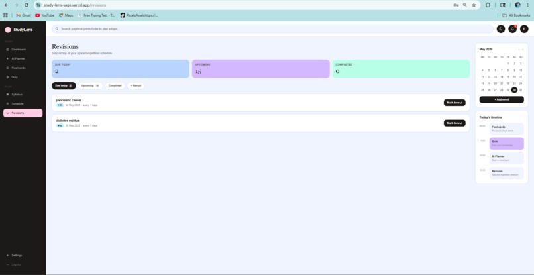Click the address bar URL
The image size is (534, 275).
[x=75, y=5]
